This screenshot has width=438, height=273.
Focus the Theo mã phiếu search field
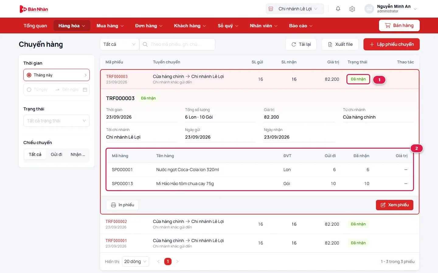tap(177, 44)
